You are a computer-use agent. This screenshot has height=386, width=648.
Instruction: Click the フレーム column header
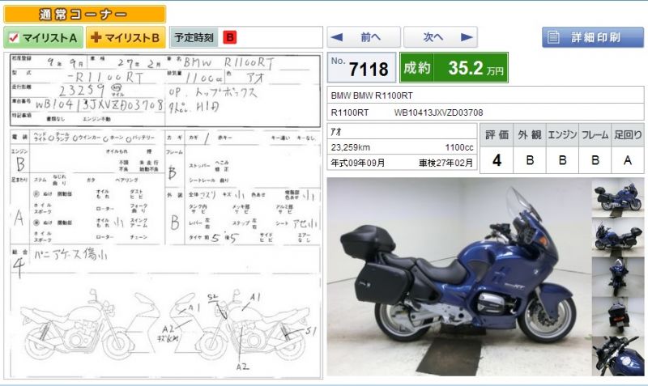(x=595, y=135)
